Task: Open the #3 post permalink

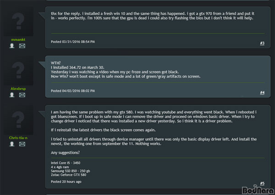Action: coord(262,43)
